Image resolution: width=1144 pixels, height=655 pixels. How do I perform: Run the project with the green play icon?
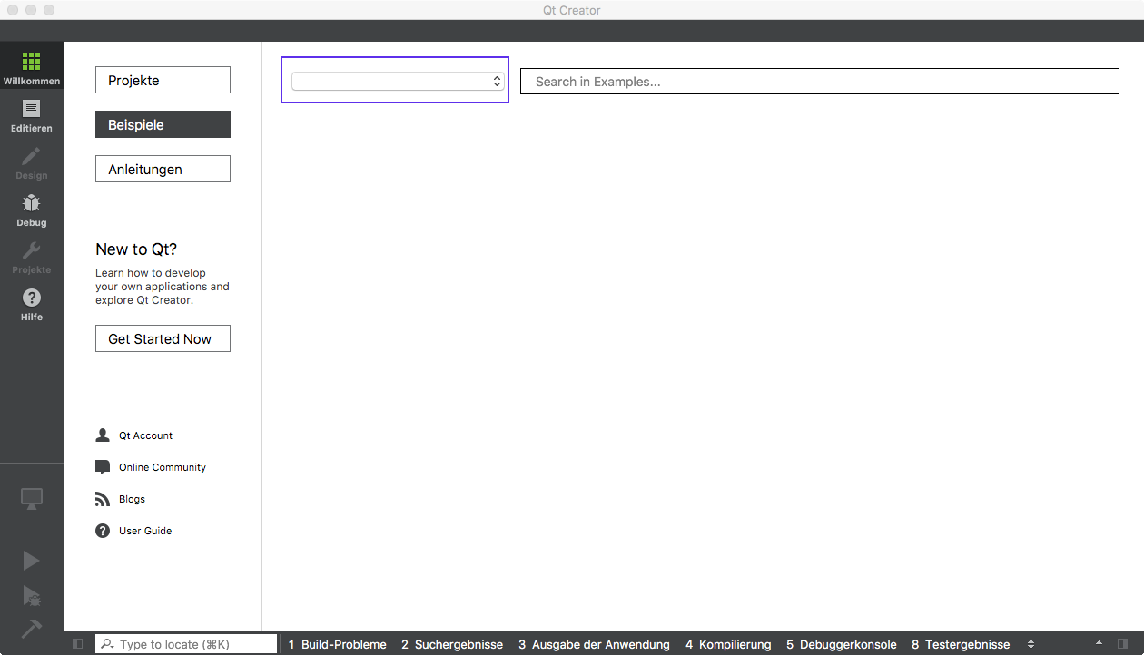pos(32,560)
